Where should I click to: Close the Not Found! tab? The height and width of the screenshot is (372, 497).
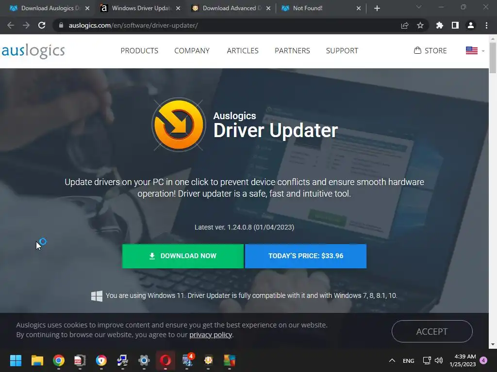[x=359, y=8]
